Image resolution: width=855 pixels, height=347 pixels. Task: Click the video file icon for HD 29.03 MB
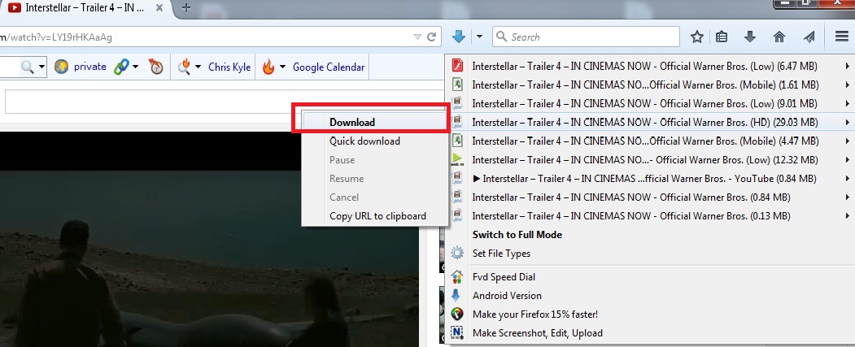tap(457, 122)
